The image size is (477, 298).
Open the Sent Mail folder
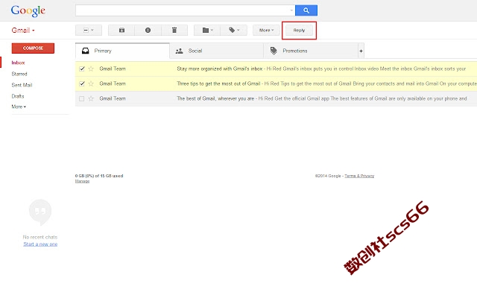(22, 85)
